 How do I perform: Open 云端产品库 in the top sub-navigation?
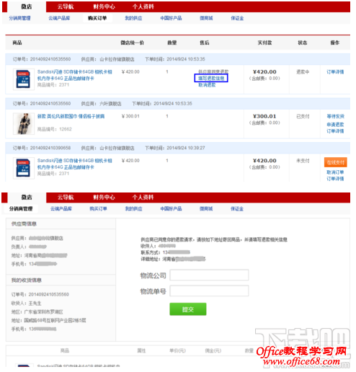pos(59,18)
